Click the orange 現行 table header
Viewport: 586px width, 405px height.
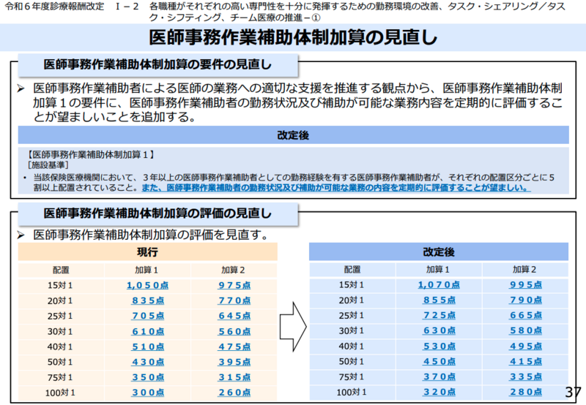pyautogui.click(x=147, y=252)
